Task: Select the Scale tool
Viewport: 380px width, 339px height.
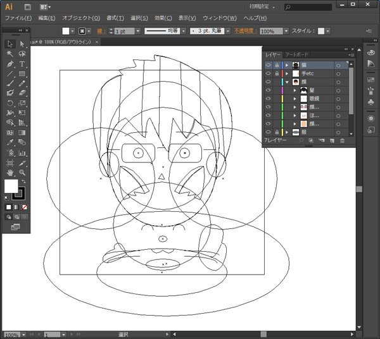Action: tap(22, 103)
